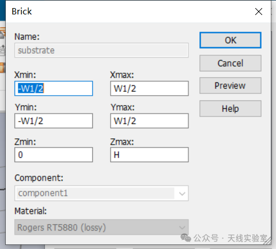Image resolution: width=276 pixels, height=249 pixels.
Task: Click the Ymax value field
Action: [x=149, y=121]
